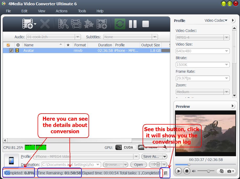Expand the Subtitles dropdown

(x=155, y=37)
